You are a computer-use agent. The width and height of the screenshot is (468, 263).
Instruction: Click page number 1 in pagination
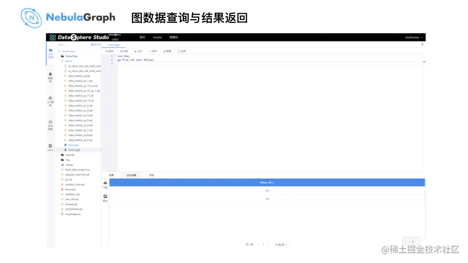[x=263, y=244]
